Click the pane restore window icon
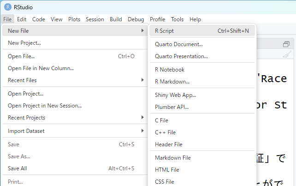The image size is (296, 186). [x=286, y=44]
